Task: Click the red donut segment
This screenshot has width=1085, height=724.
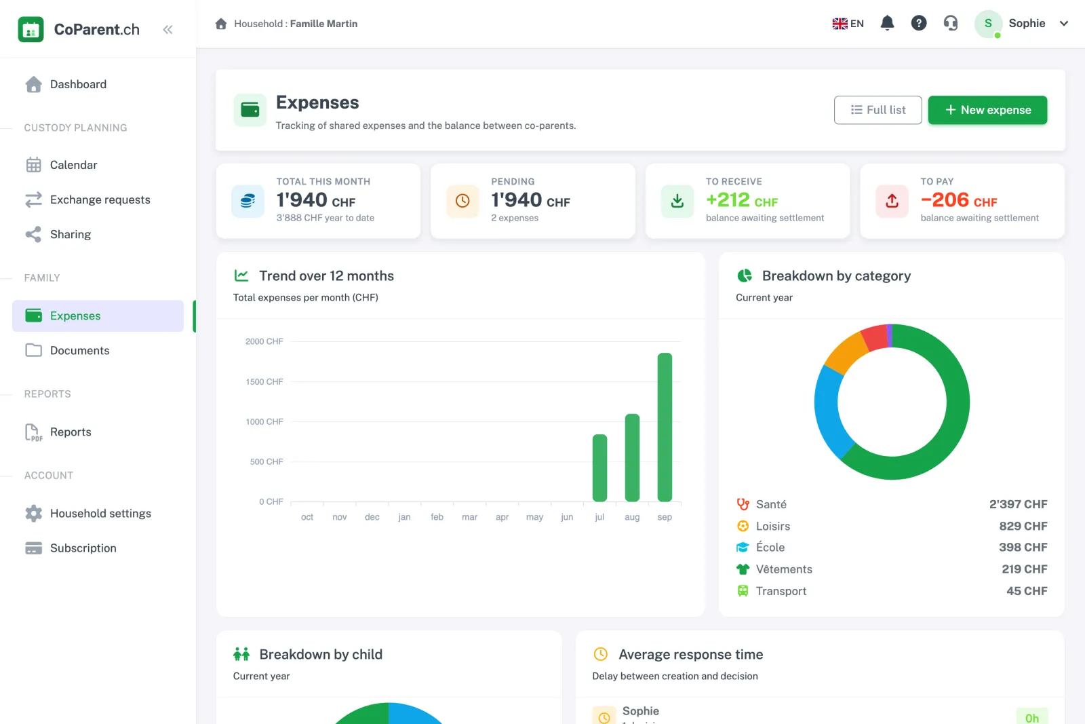Action: pyautogui.click(x=875, y=338)
